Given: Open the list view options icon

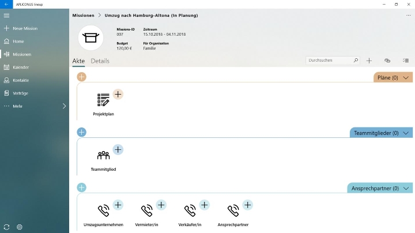Looking at the screenshot, I should pos(406,61).
